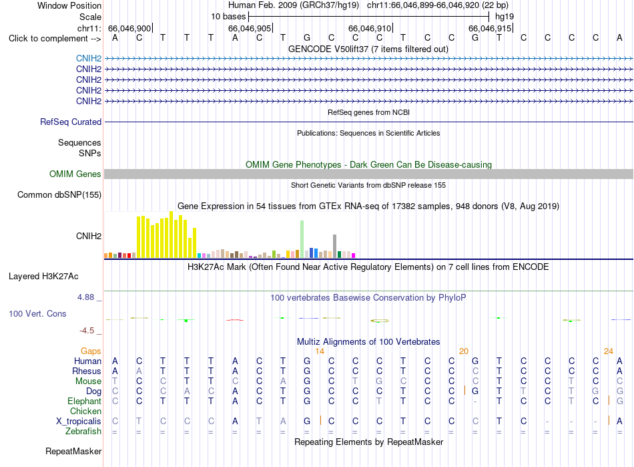The height and width of the screenshot is (467, 634).
Task: Click the gray OMIM Genes item bar
Action: click(368, 174)
